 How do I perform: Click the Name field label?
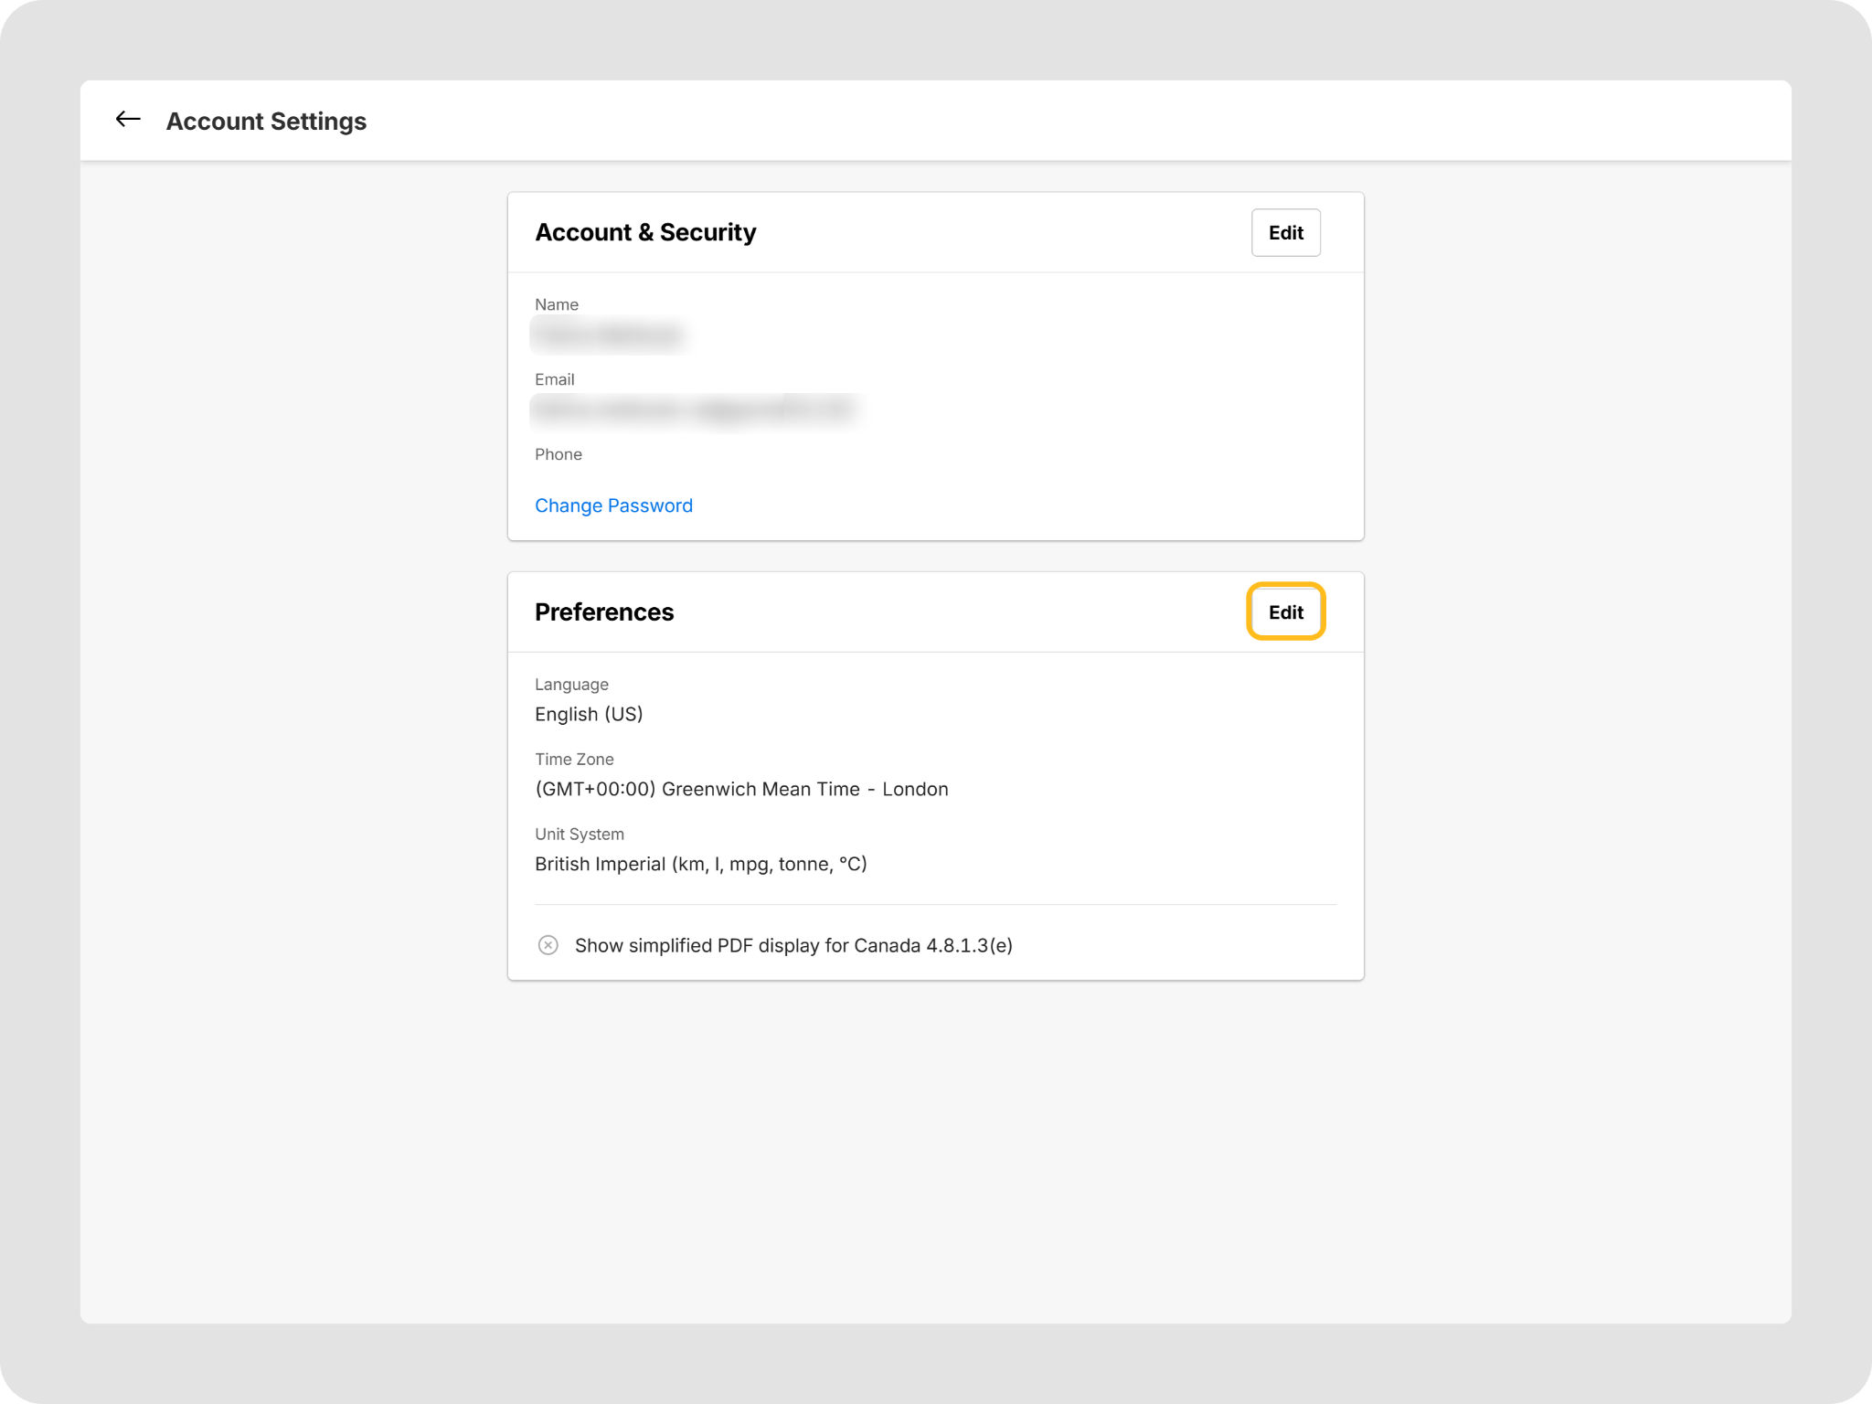click(556, 304)
